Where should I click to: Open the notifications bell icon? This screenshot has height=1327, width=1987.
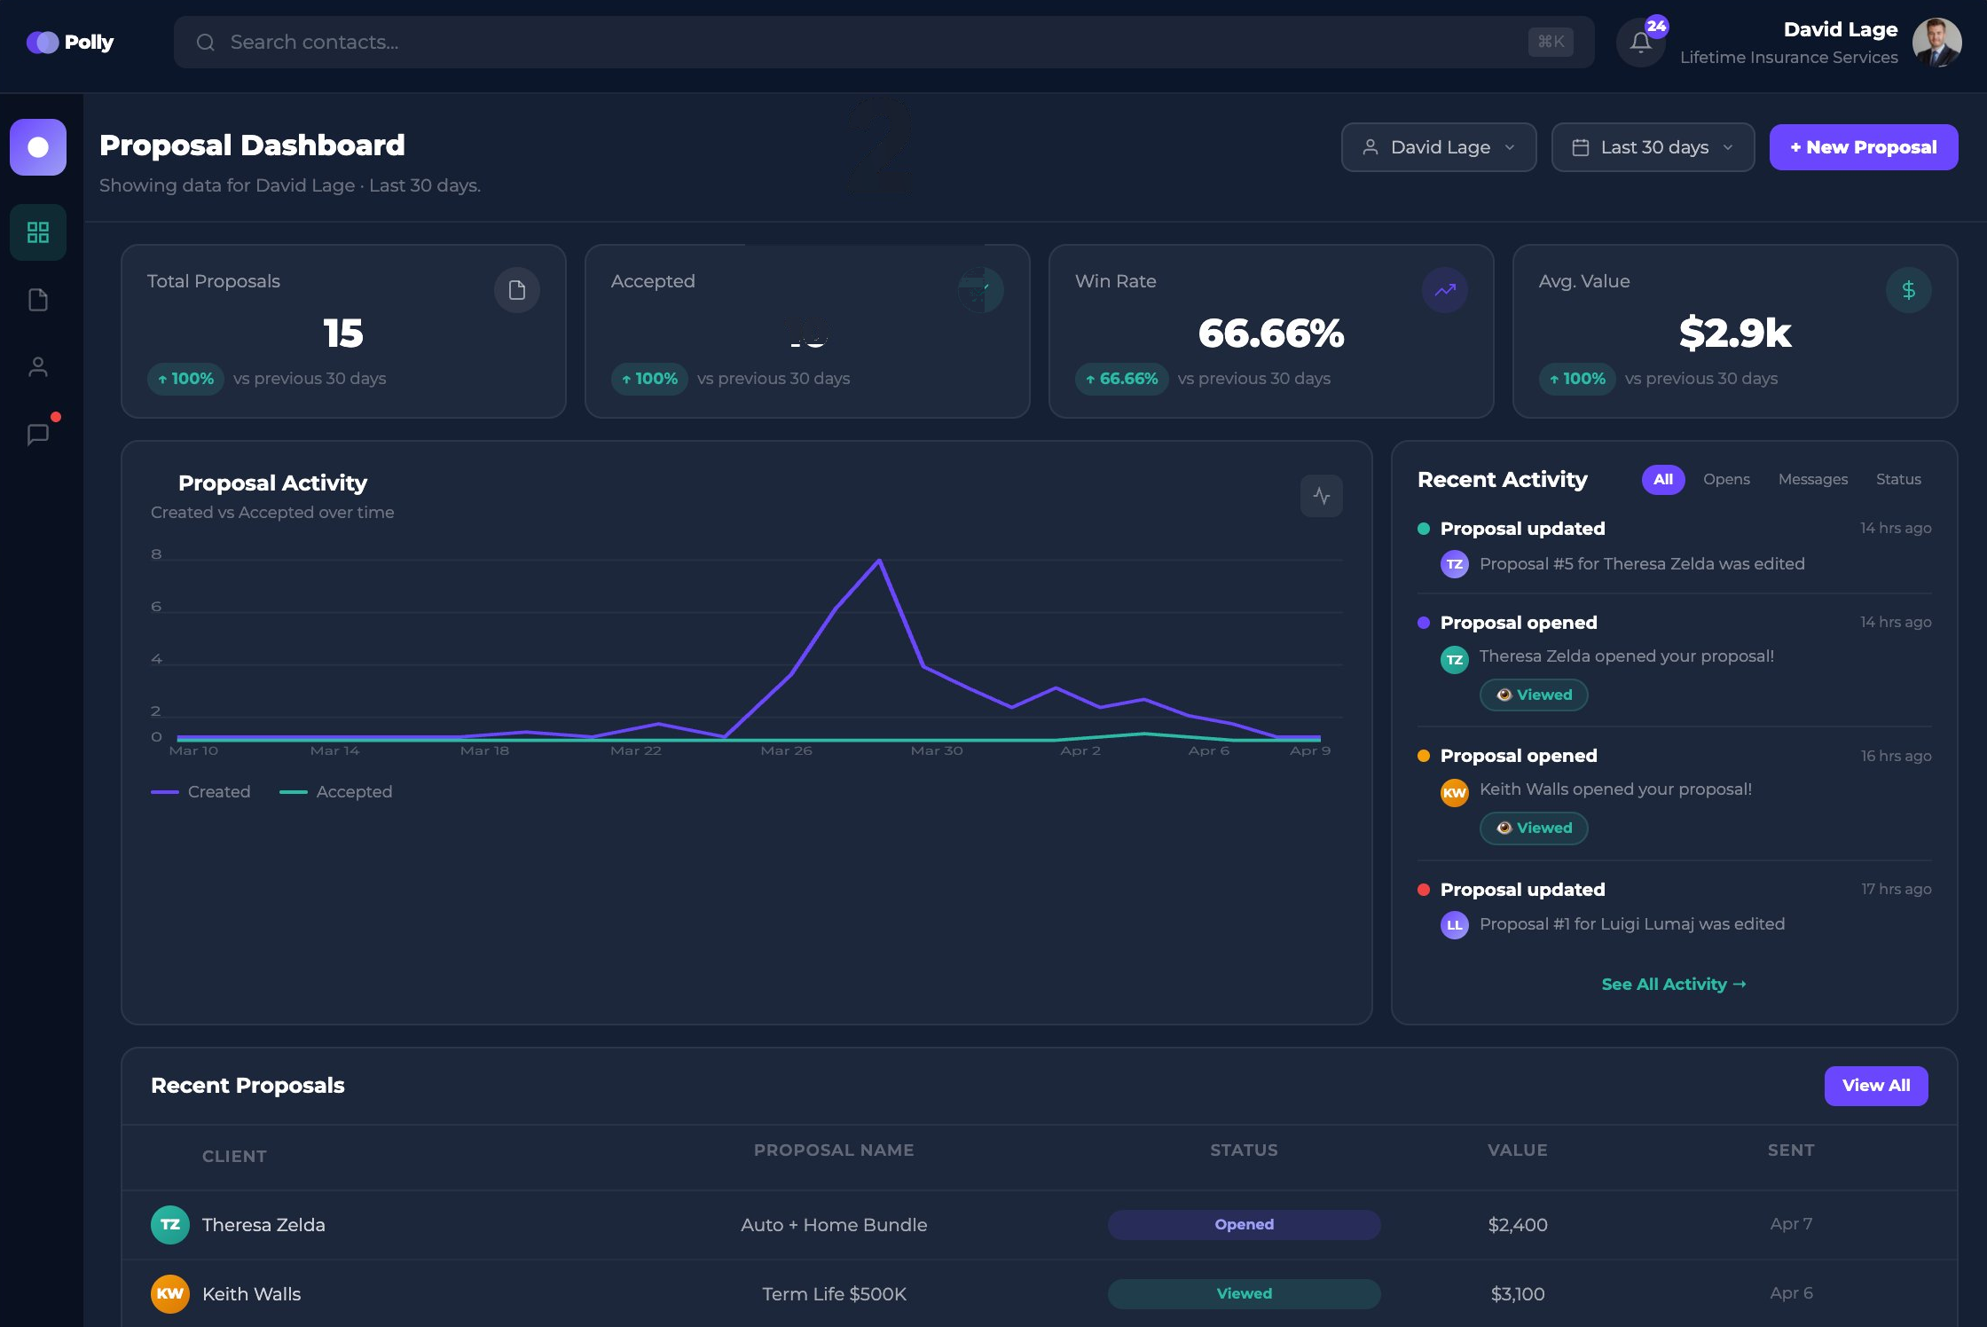(1640, 43)
